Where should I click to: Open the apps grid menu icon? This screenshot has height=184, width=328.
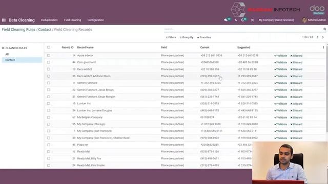pyautogui.click(x=4, y=20)
